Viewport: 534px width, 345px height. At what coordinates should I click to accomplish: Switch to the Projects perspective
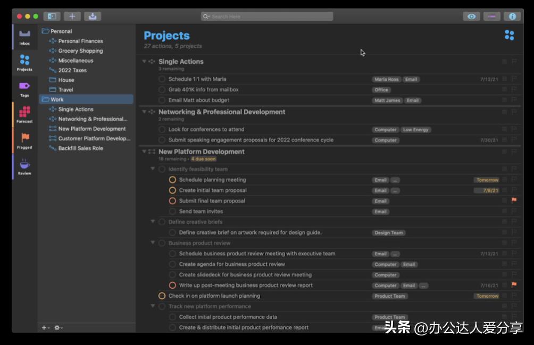24,63
